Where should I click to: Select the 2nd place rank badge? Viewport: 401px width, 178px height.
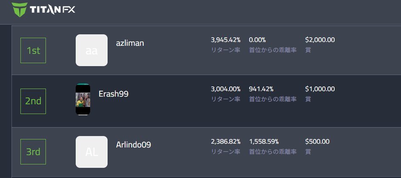pyautogui.click(x=33, y=101)
